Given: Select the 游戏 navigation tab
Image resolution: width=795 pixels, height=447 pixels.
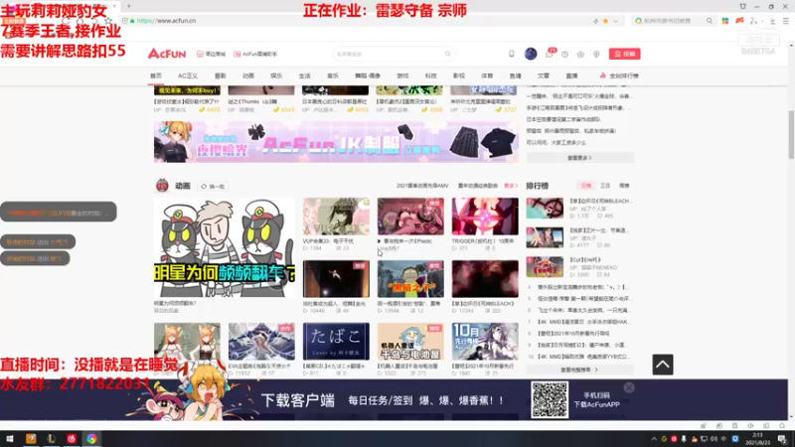Looking at the screenshot, I should (402, 75).
